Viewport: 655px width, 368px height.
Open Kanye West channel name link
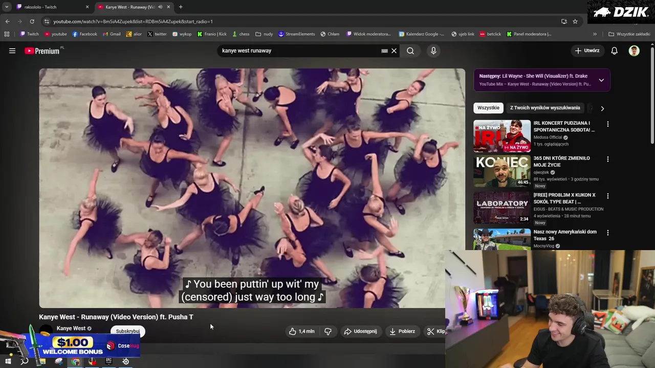[71, 328]
